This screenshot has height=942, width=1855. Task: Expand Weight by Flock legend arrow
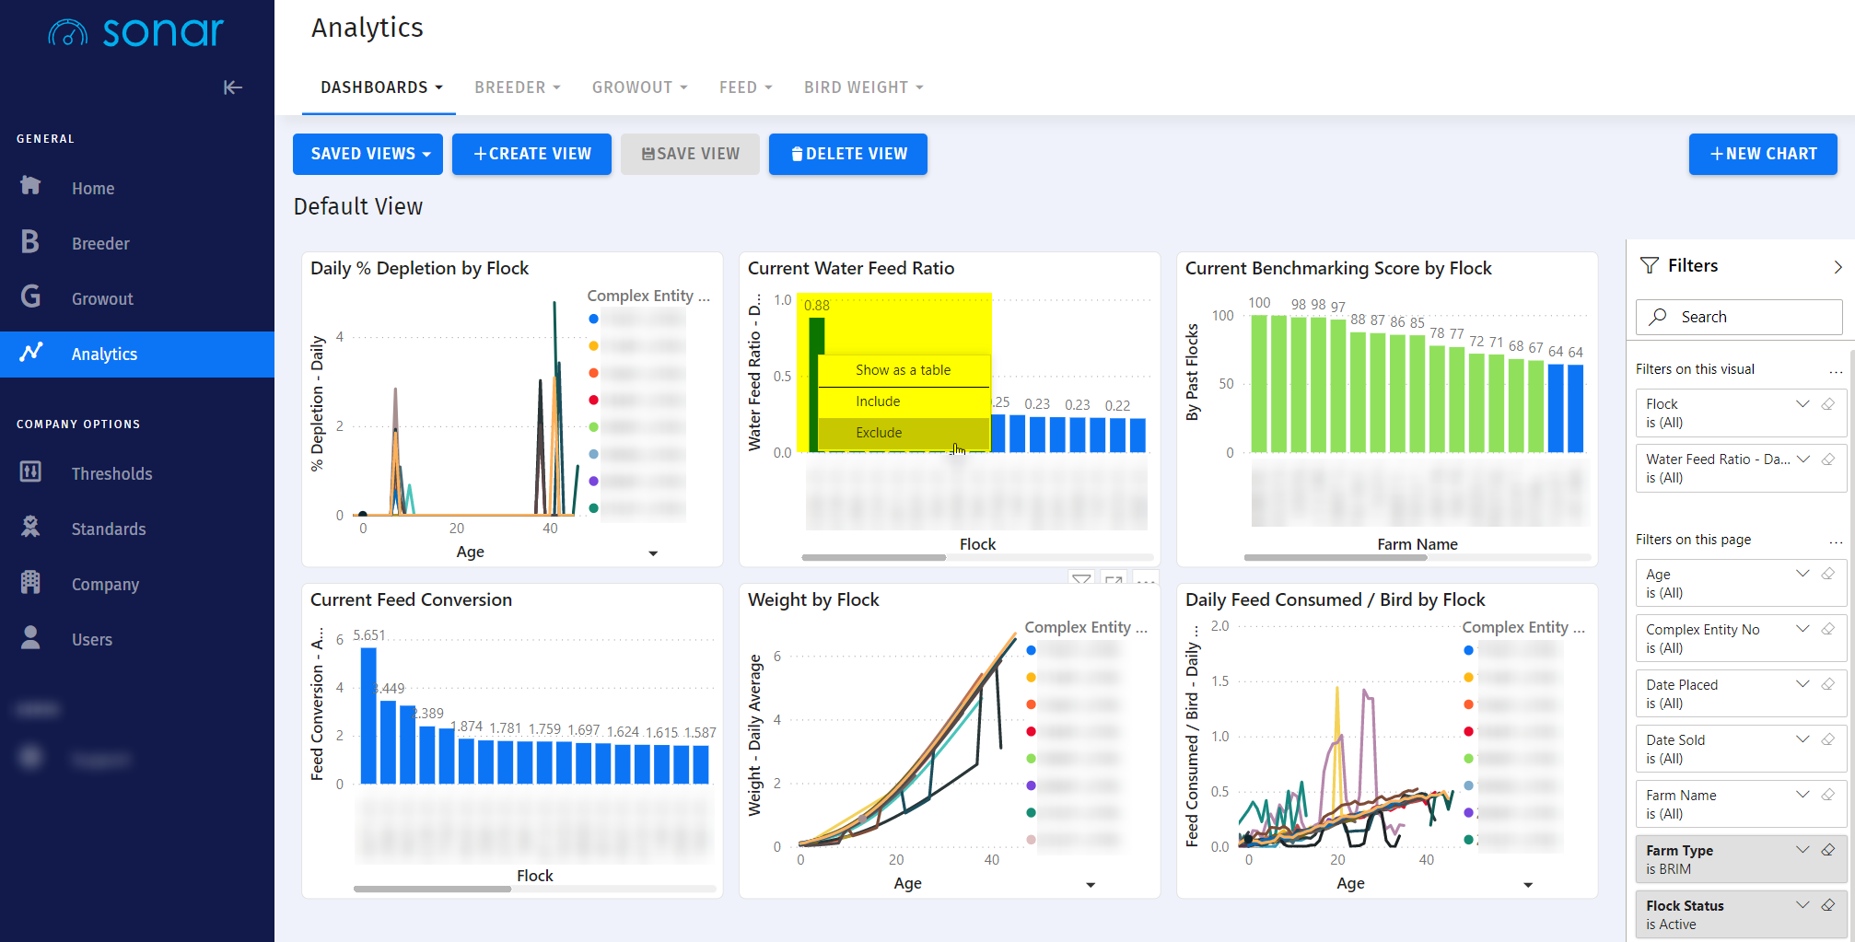[x=1091, y=885]
